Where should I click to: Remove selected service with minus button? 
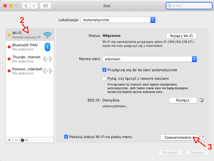pyautogui.click(x=16, y=140)
